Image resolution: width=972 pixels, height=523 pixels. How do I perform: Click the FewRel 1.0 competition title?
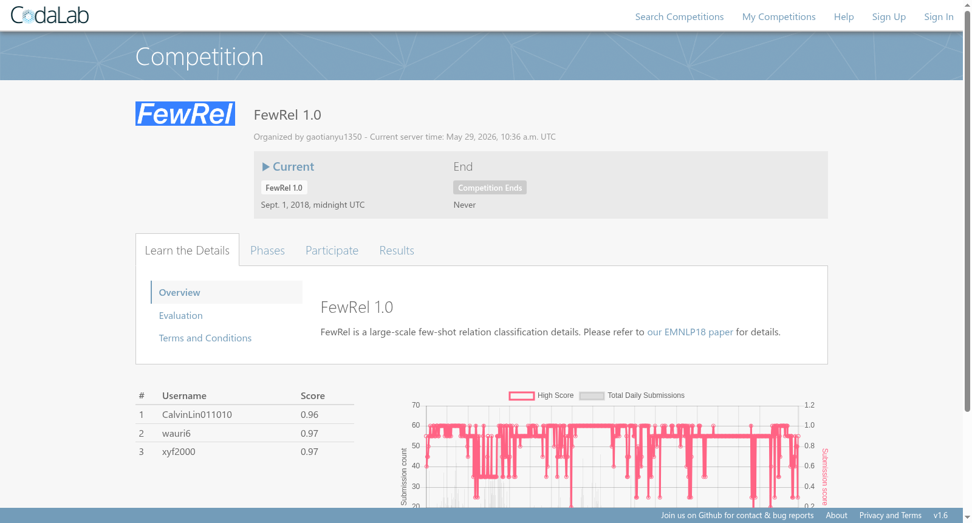pyautogui.click(x=287, y=115)
